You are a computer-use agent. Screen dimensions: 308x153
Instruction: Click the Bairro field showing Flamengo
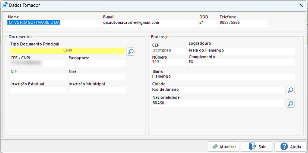pyautogui.click(x=224, y=77)
